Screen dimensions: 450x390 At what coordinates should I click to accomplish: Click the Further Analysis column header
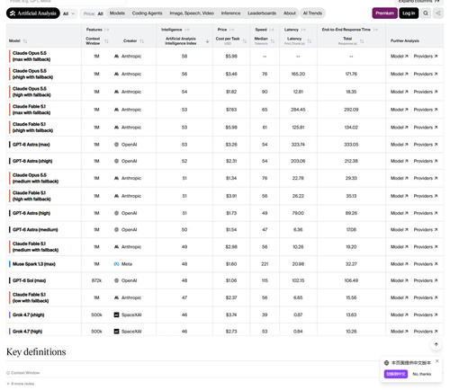click(x=405, y=41)
